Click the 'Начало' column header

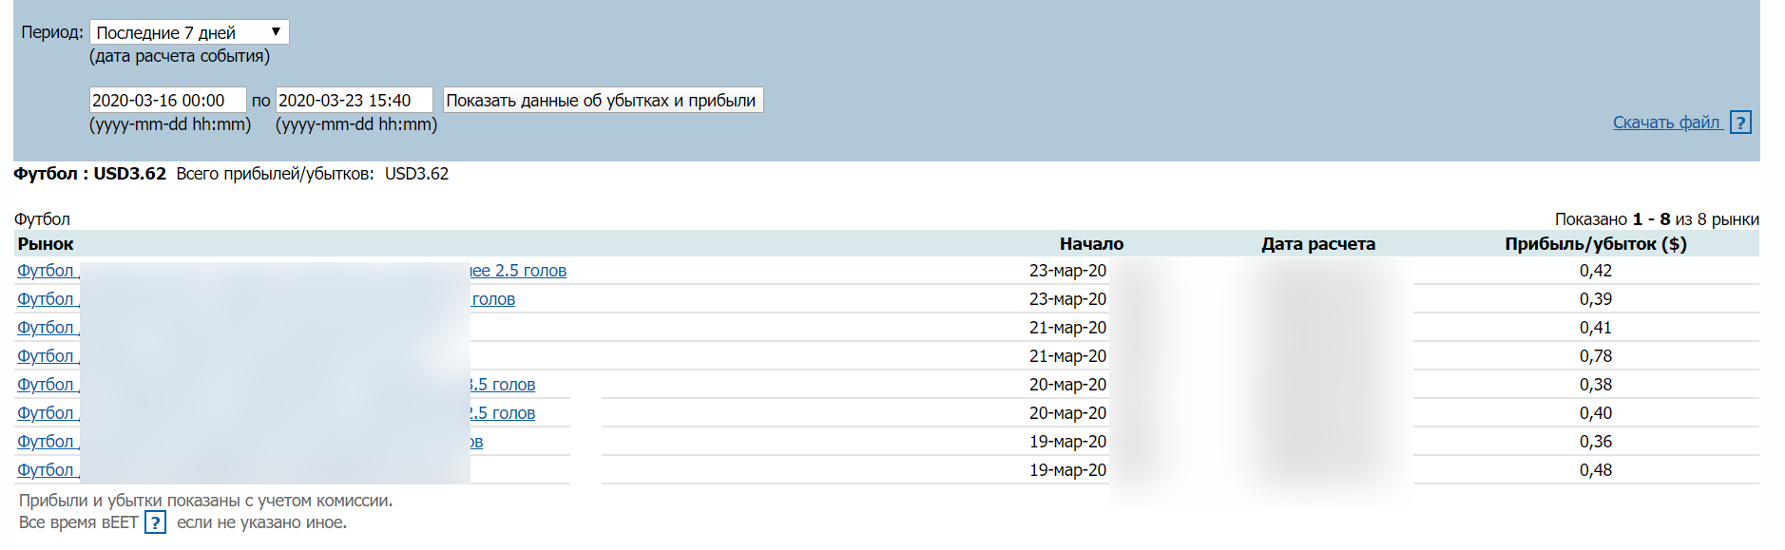1091,244
